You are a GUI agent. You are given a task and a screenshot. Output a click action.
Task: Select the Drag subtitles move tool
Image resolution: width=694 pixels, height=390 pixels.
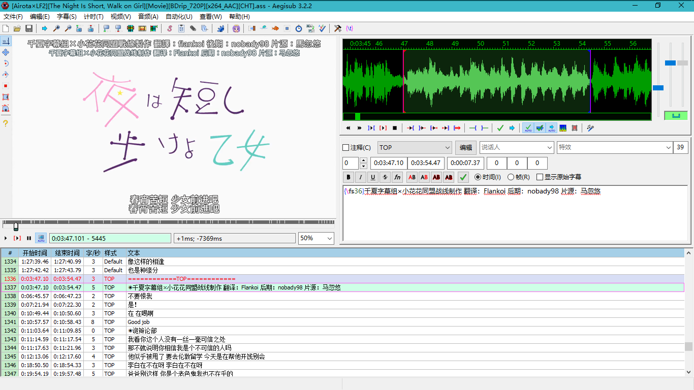pyautogui.click(x=6, y=52)
